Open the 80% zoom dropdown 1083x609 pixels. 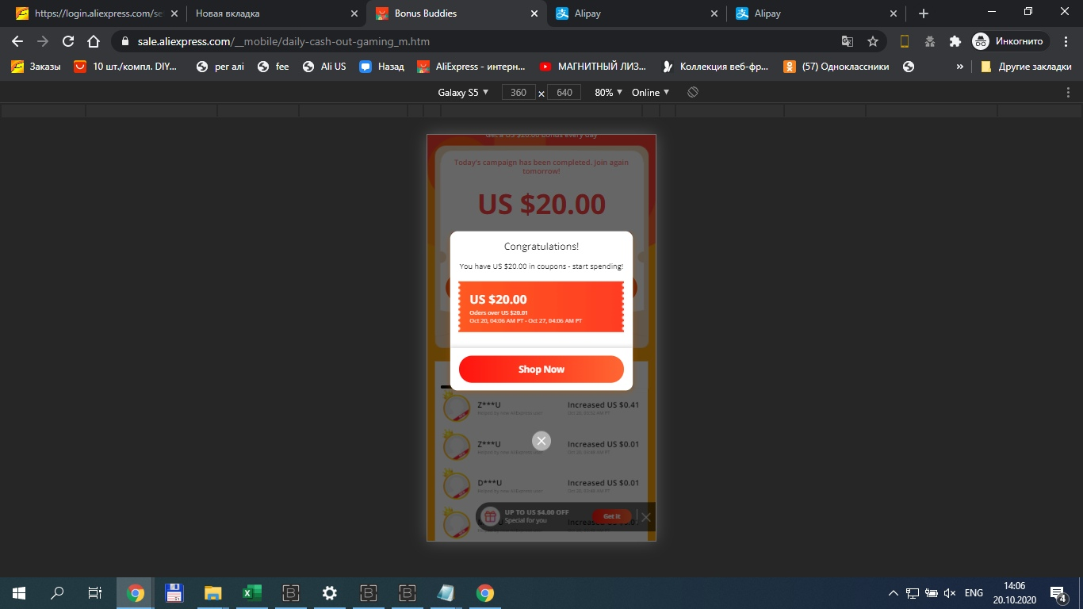(x=608, y=93)
